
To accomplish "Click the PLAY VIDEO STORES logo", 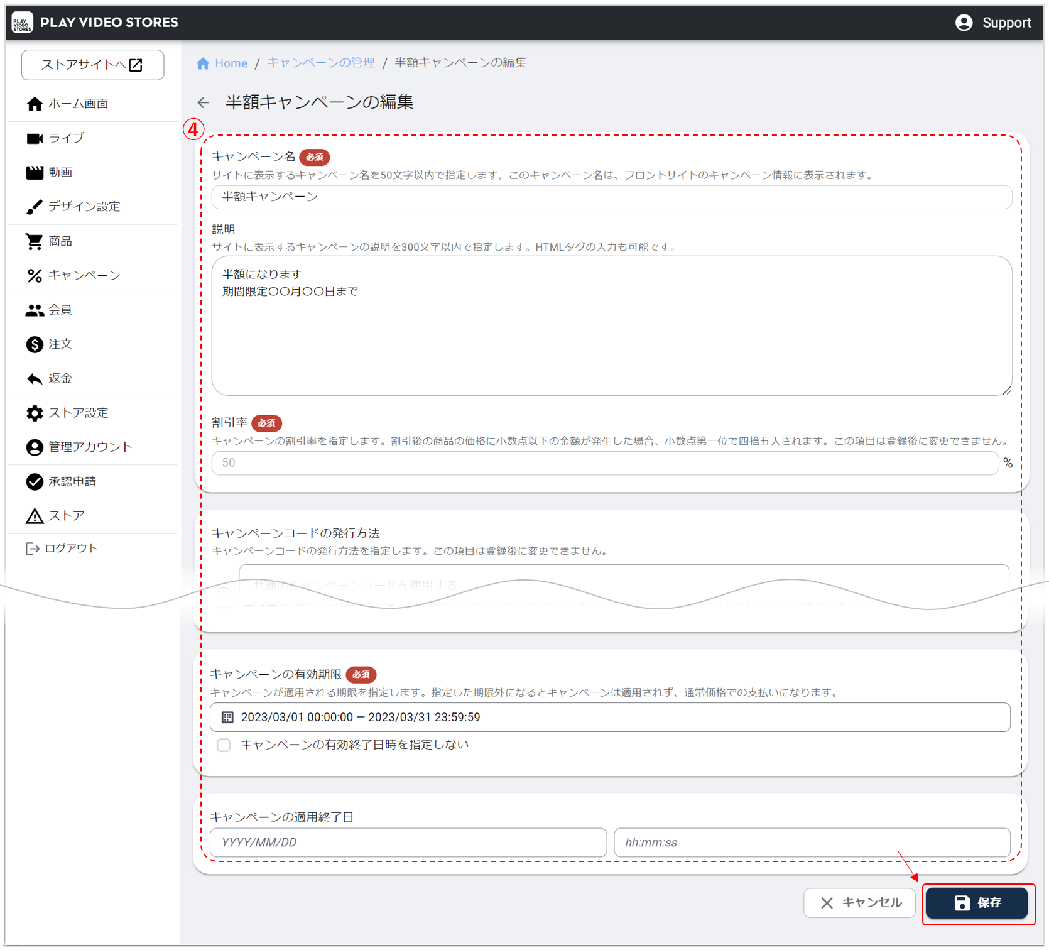I will (x=23, y=23).
